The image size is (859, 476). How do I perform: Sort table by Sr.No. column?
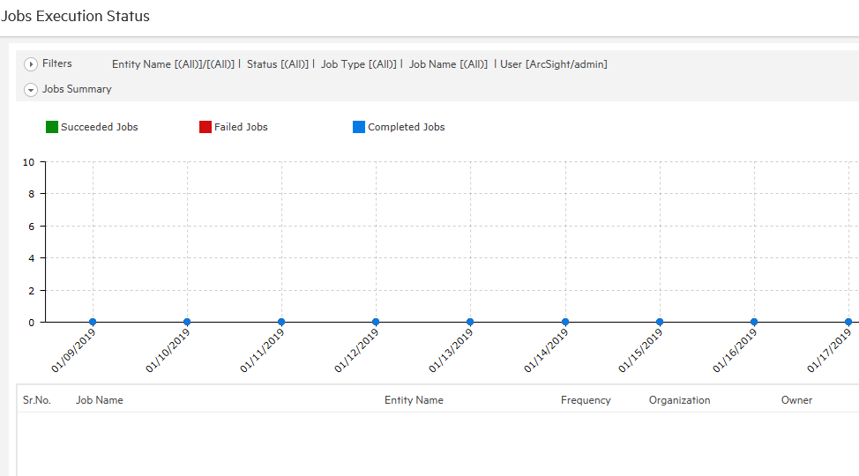[37, 400]
